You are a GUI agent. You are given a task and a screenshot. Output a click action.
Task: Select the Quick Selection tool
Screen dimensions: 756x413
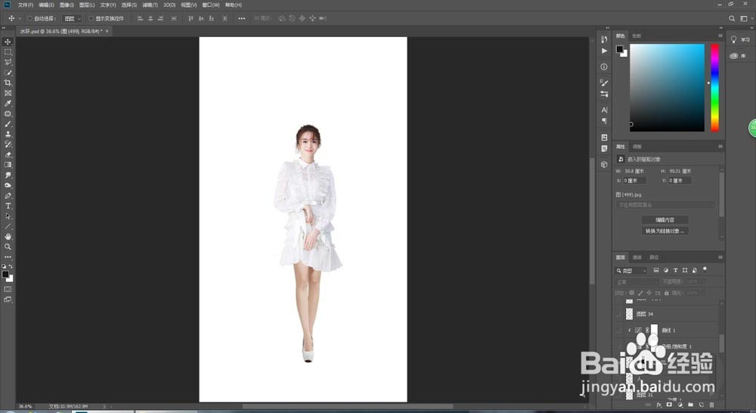click(8, 73)
